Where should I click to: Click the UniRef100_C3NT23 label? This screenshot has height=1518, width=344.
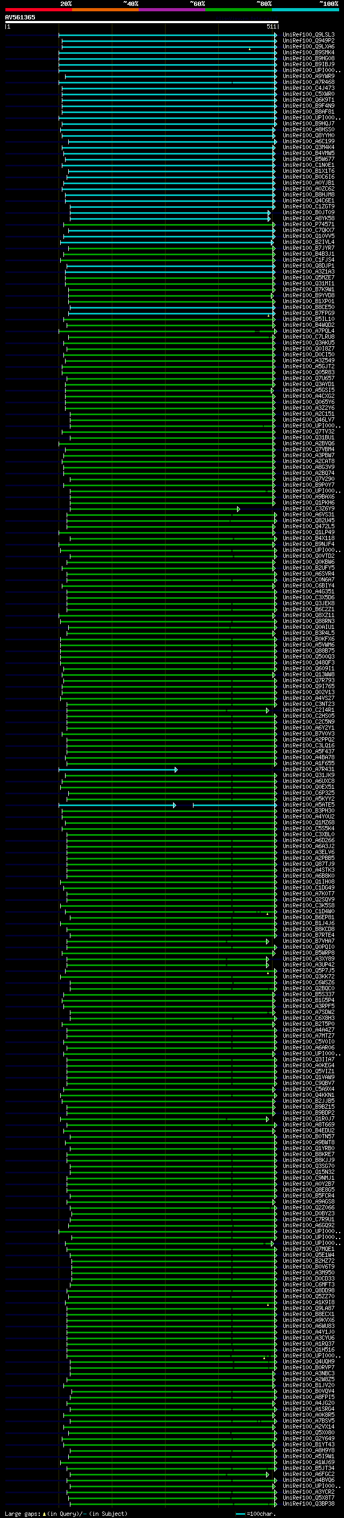[308, 704]
